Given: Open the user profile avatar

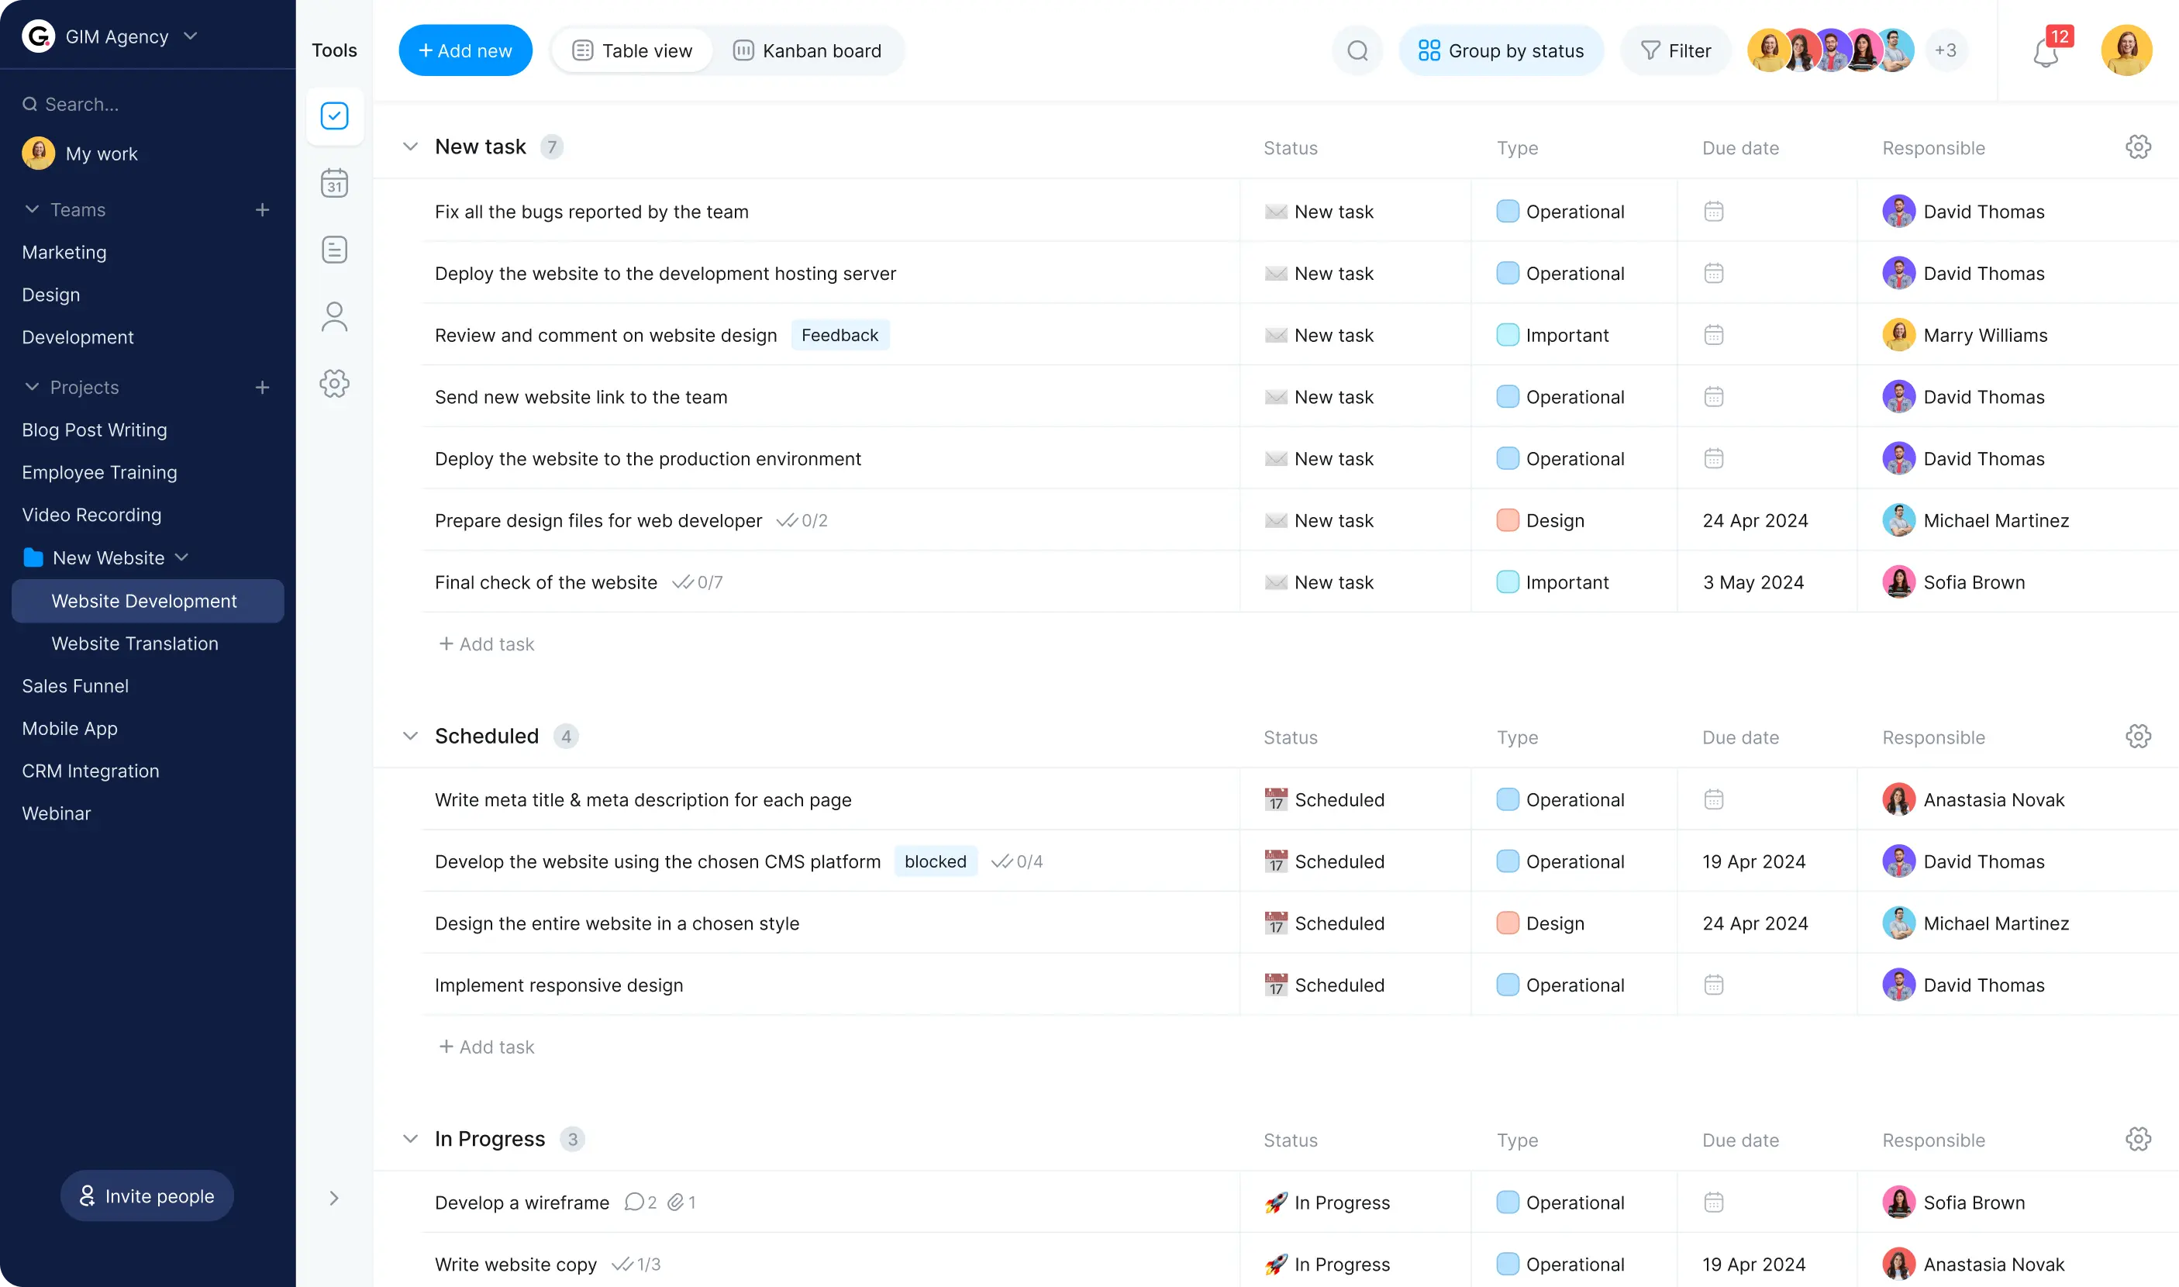Looking at the screenshot, I should click(x=2126, y=50).
